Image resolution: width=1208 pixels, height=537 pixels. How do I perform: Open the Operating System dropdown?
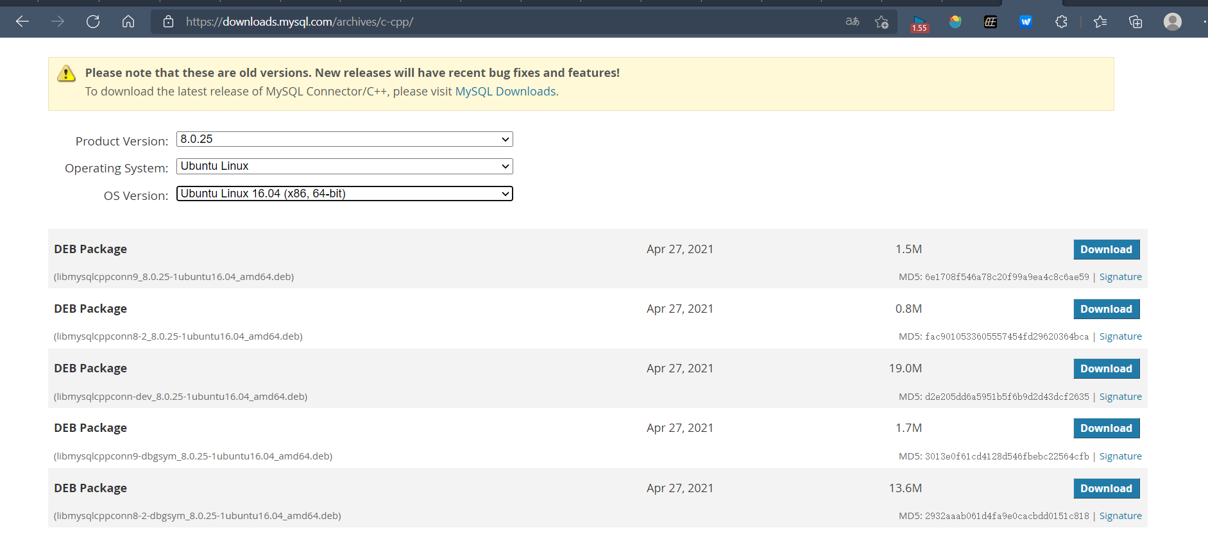(x=345, y=166)
